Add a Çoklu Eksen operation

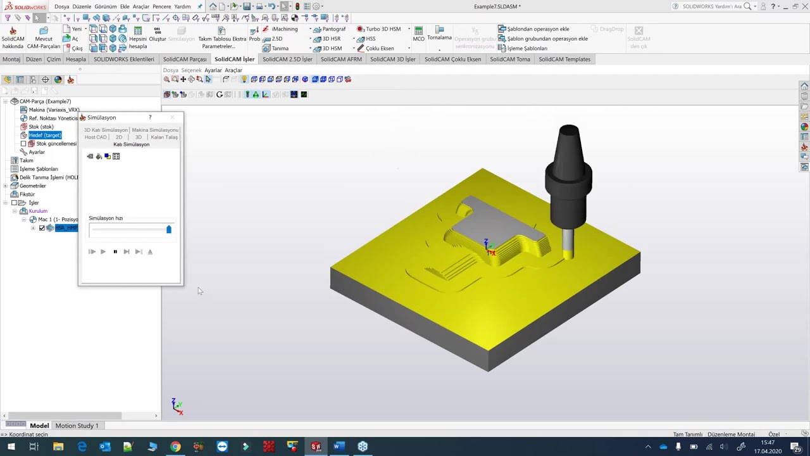pos(375,48)
